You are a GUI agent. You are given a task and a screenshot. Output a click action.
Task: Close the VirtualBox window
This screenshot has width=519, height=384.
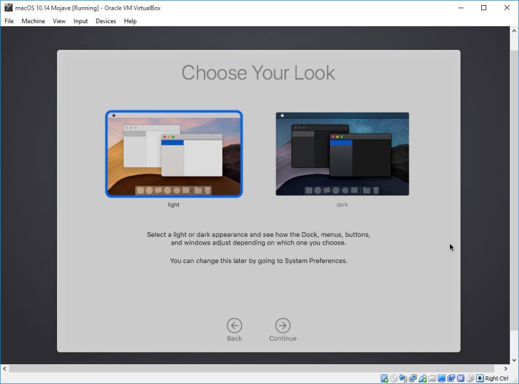(507, 8)
